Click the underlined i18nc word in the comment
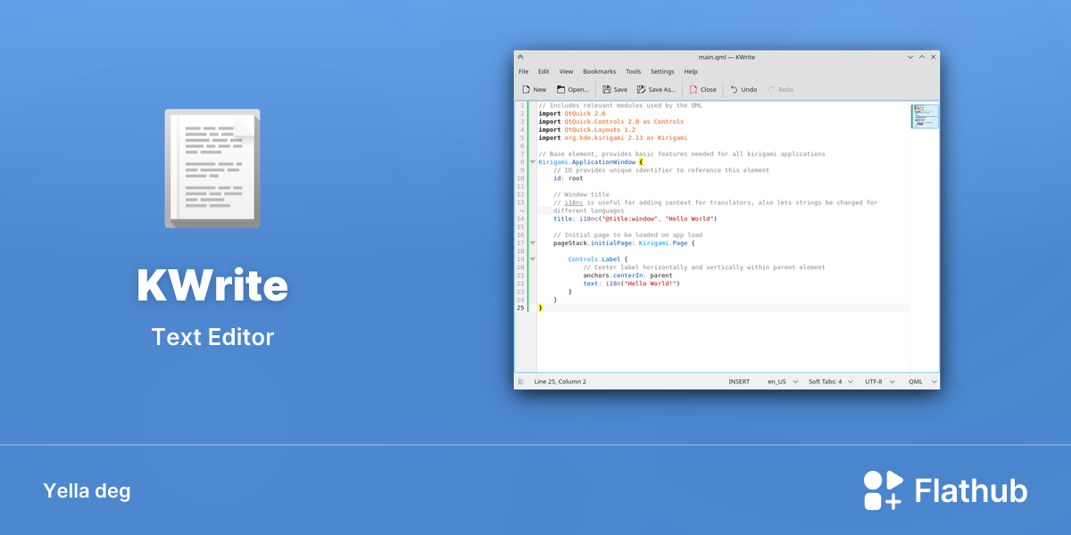This screenshot has width=1071, height=535. tap(573, 202)
